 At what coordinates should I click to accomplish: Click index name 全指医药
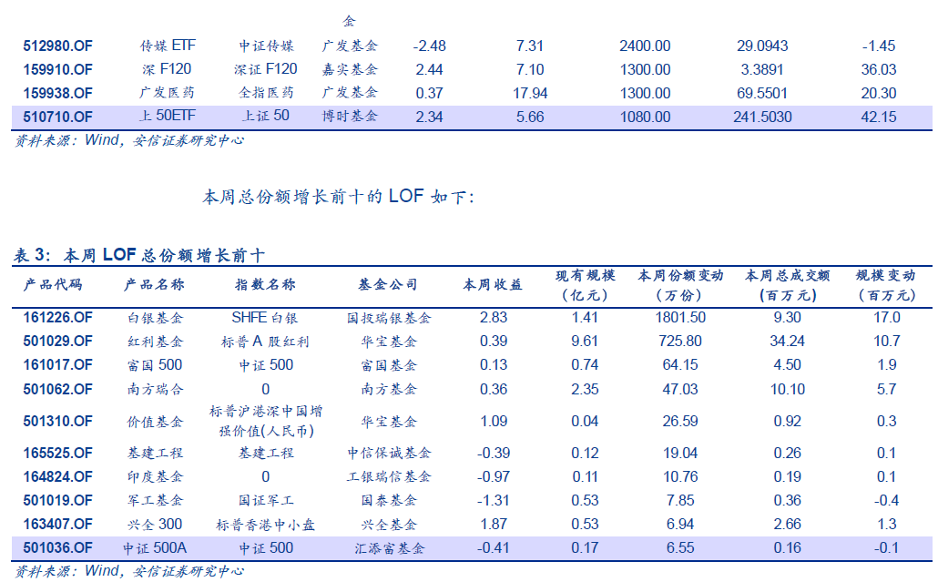click(x=266, y=93)
